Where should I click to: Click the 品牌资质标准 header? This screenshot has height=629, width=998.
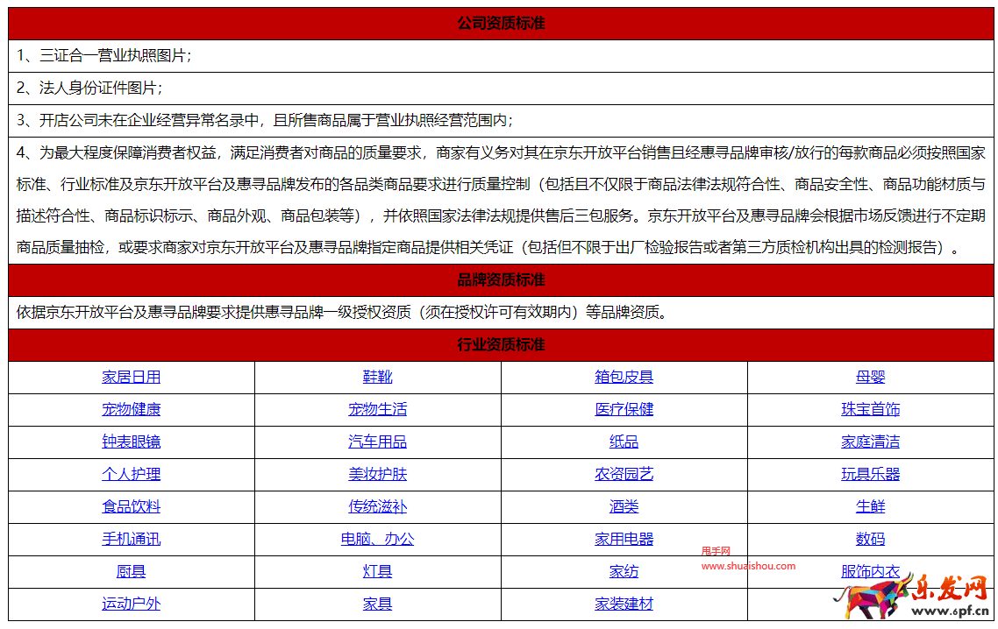point(501,279)
